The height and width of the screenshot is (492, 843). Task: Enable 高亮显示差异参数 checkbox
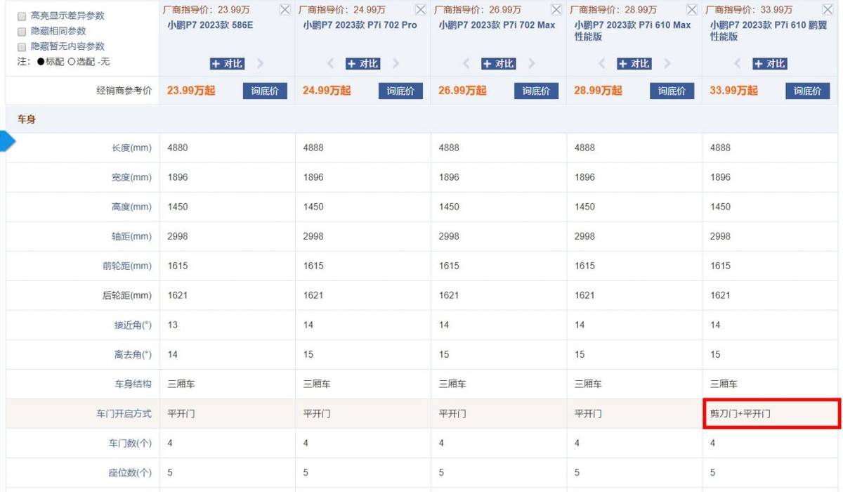tap(22, 16)
